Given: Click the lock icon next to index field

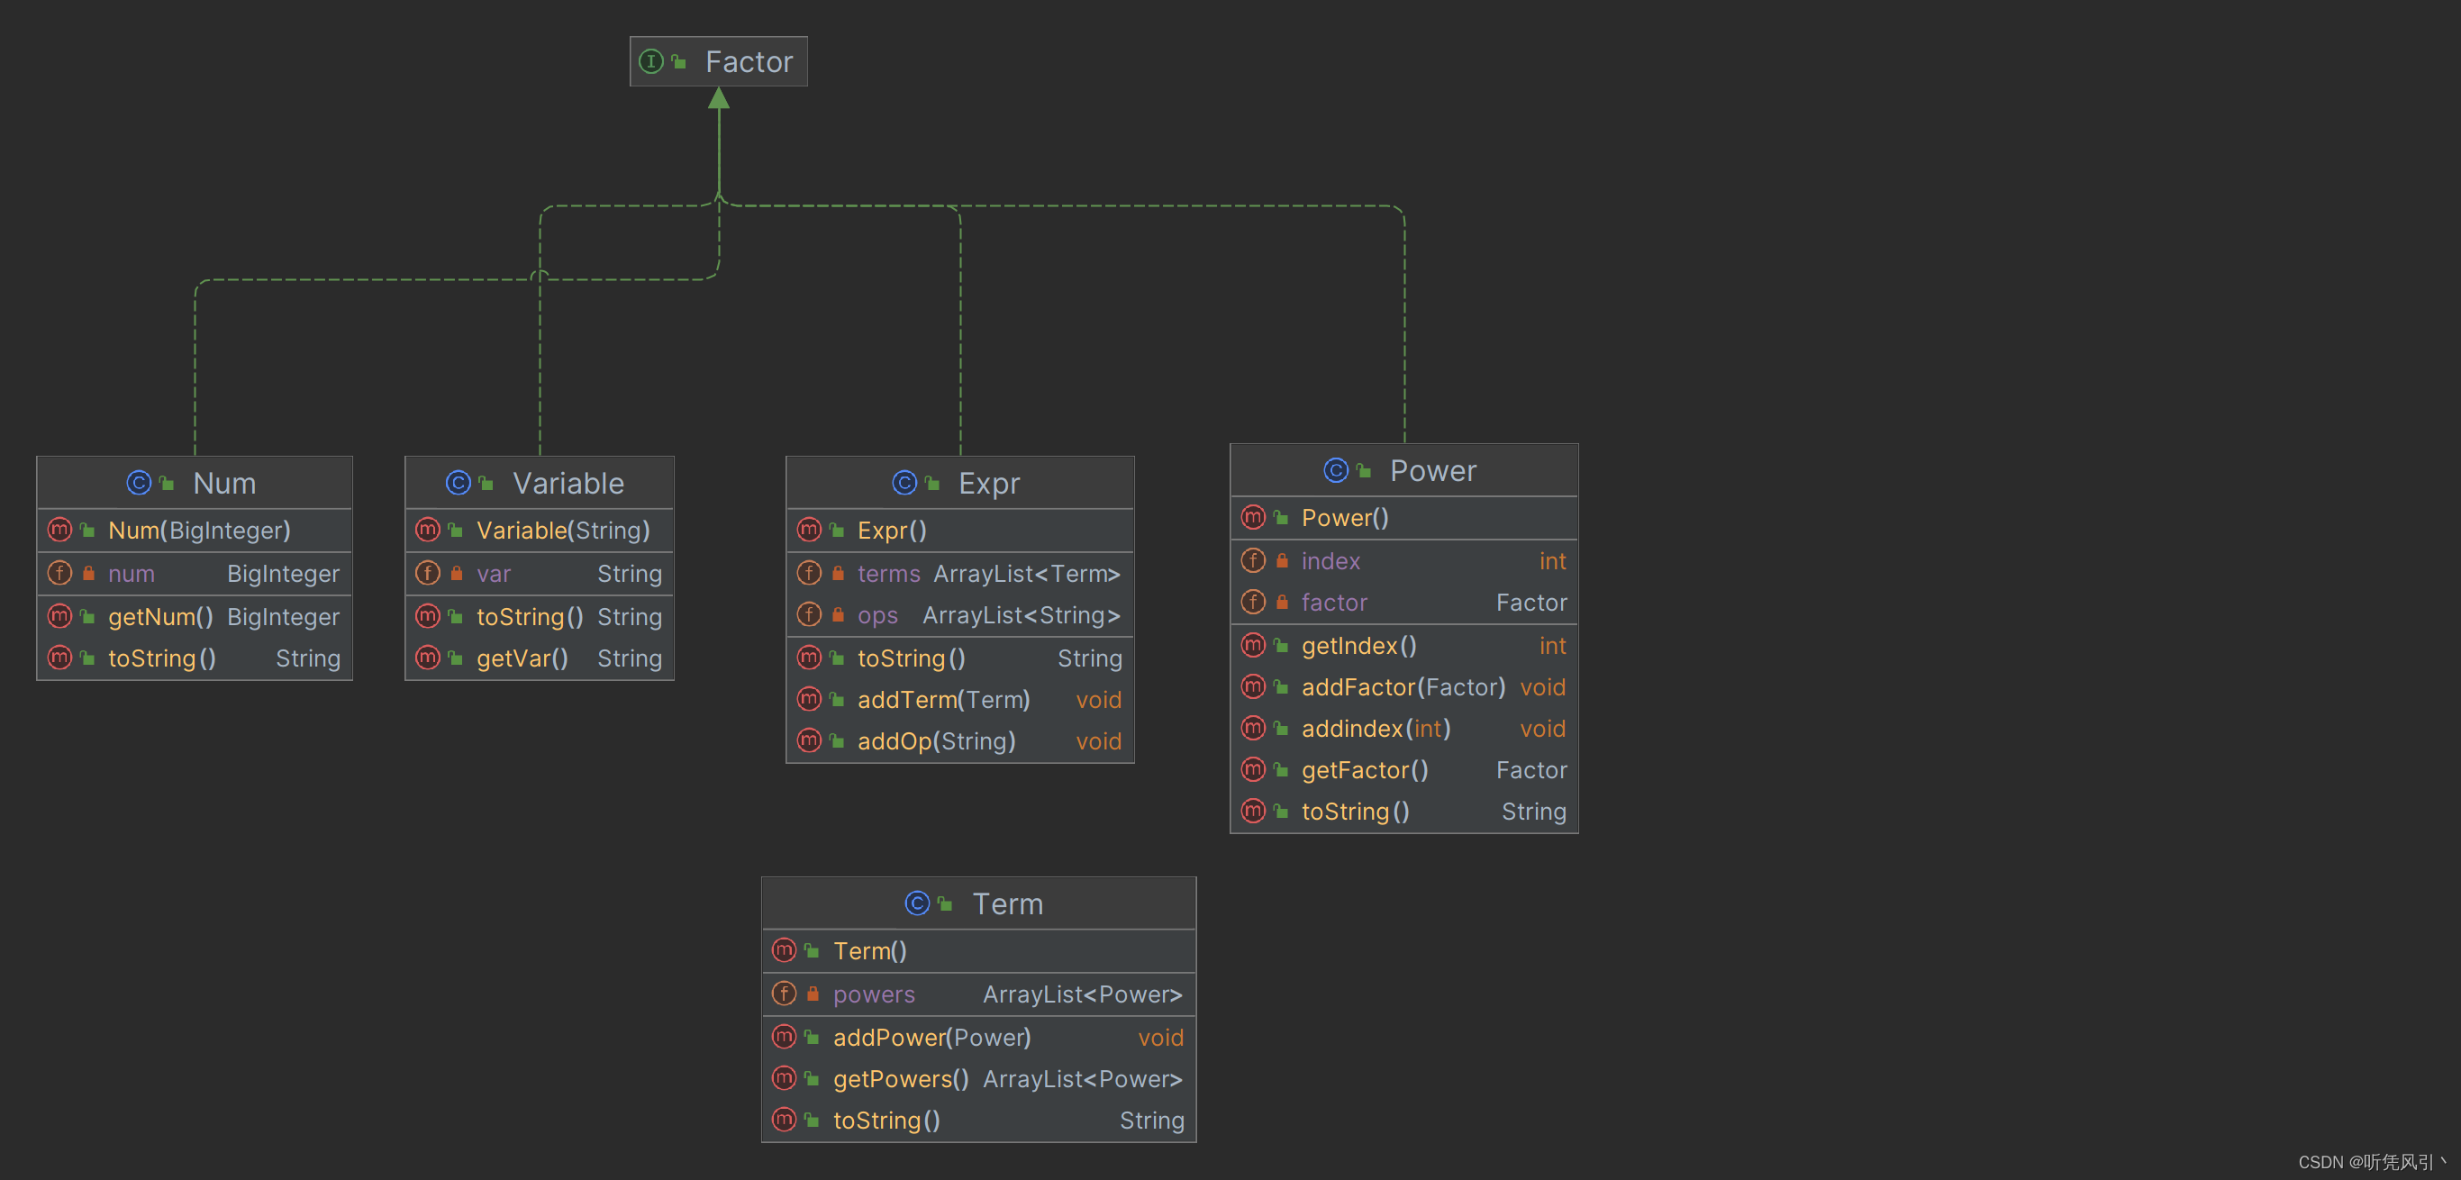Looking at the screenshot, I should click(1282, 561).
